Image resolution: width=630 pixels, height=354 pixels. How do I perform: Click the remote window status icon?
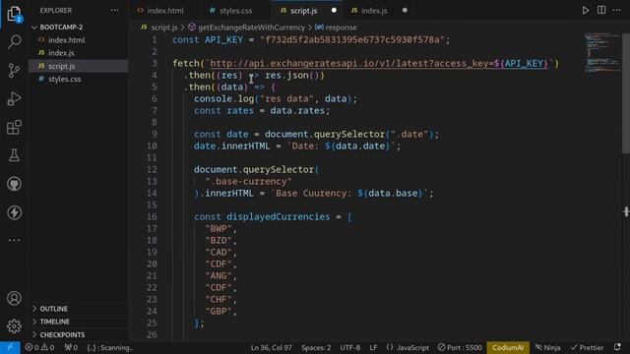pos(10,347)
